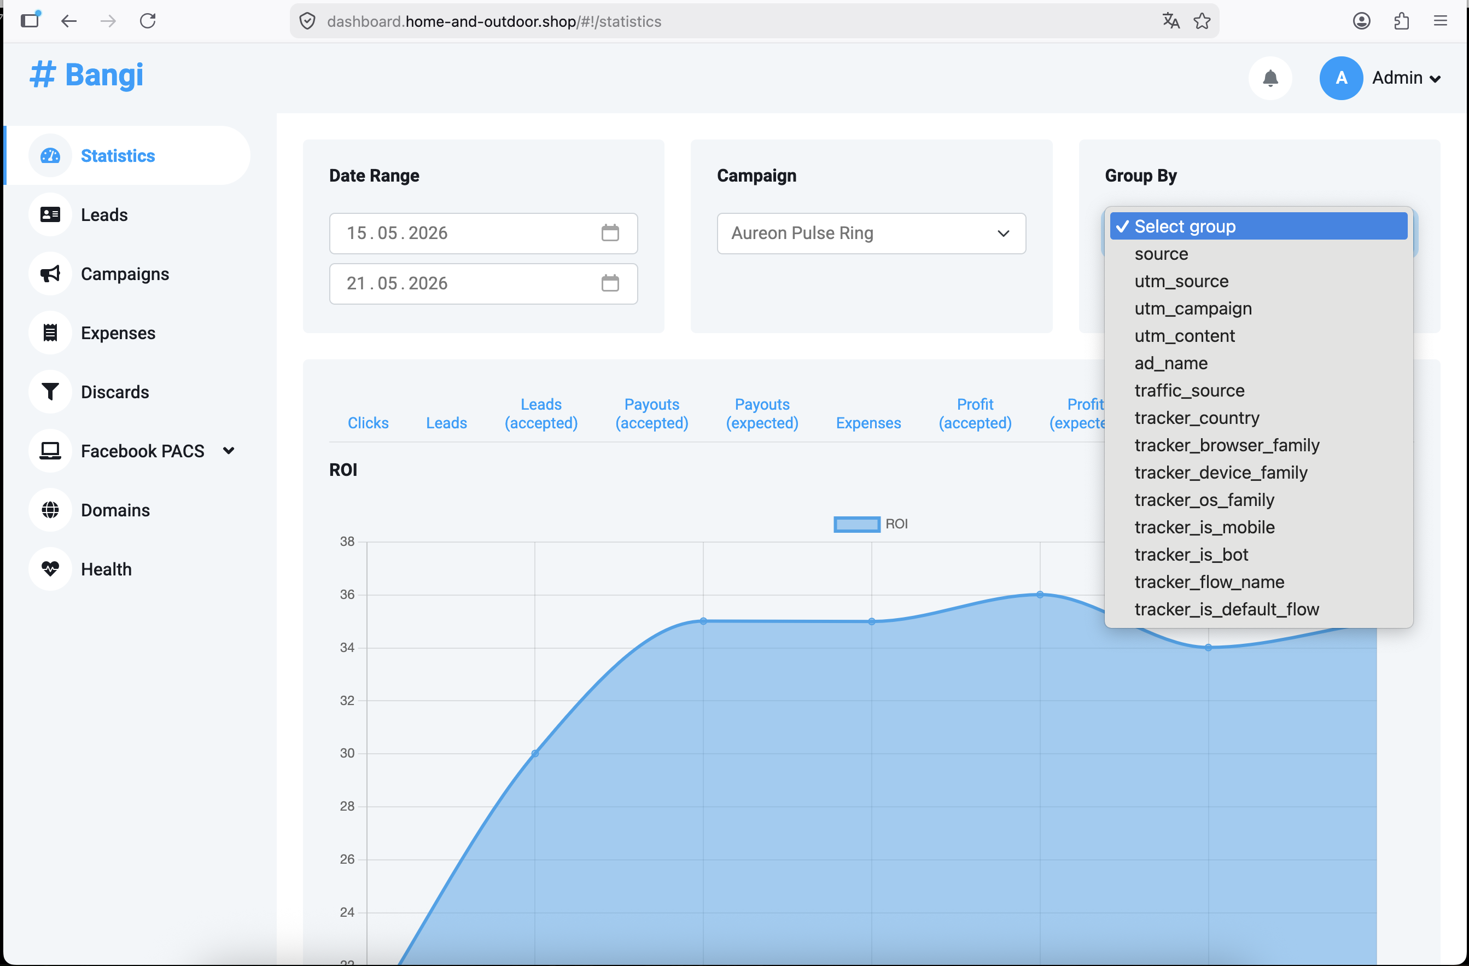Click the browser back arrow
The height and width of the screenshot is (966, 1469).
[x=68, y=21]
